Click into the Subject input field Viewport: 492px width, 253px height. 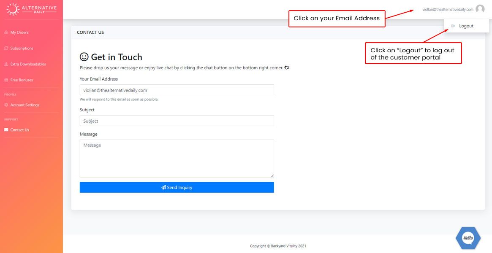(177, 121)
